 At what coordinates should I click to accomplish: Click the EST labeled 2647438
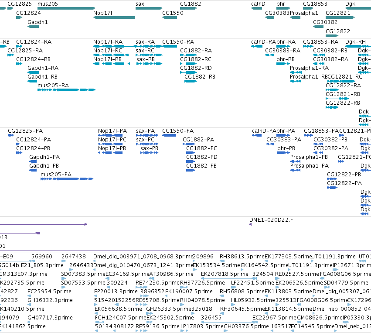(74, 257)
